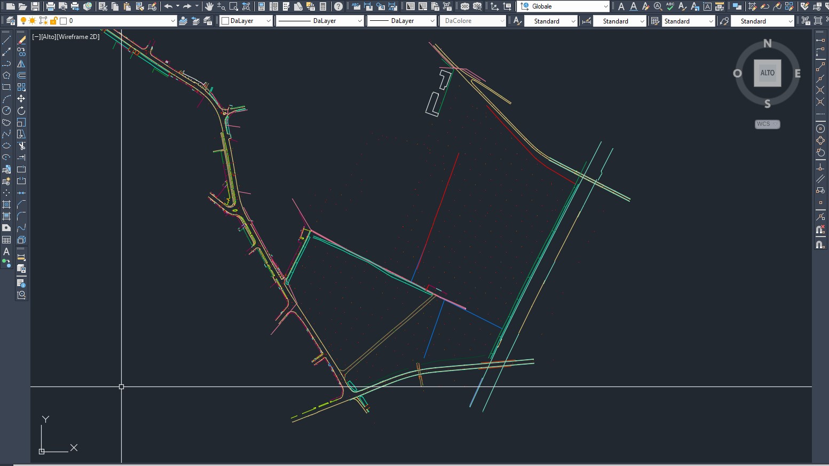Select the Mirror tool
This screenshot has height=466, width=829.
[x=21, y=64]
